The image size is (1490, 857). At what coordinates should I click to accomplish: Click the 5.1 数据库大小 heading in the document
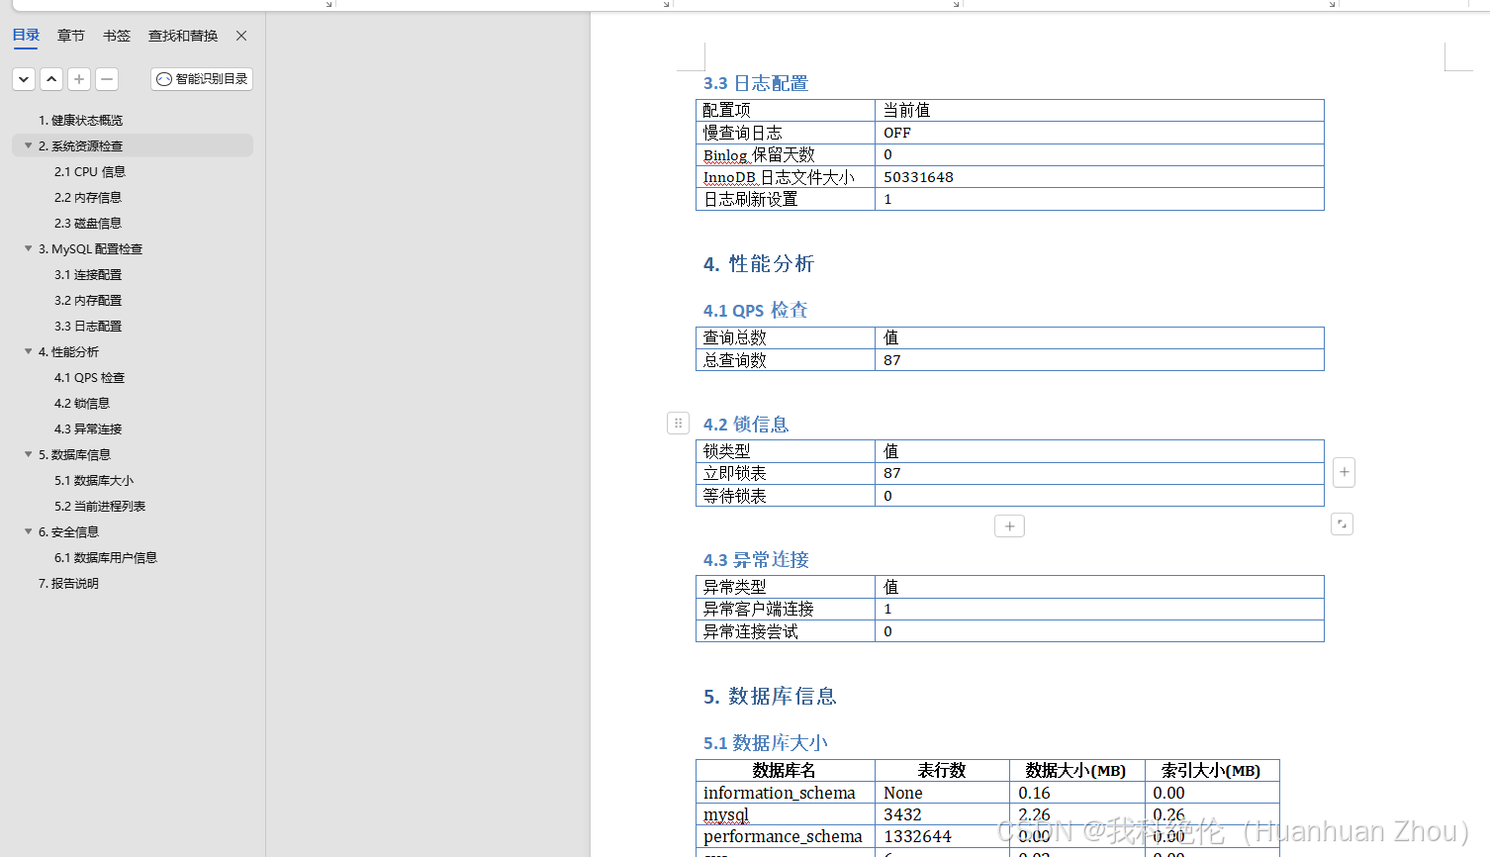click(x=766, y=742)
